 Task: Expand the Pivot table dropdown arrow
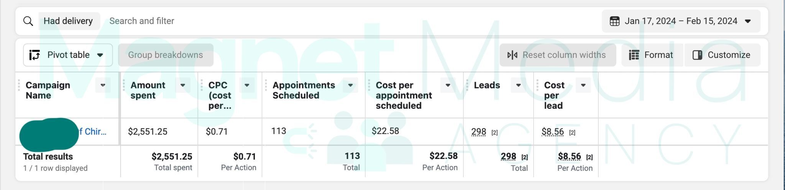coord(100,55)
